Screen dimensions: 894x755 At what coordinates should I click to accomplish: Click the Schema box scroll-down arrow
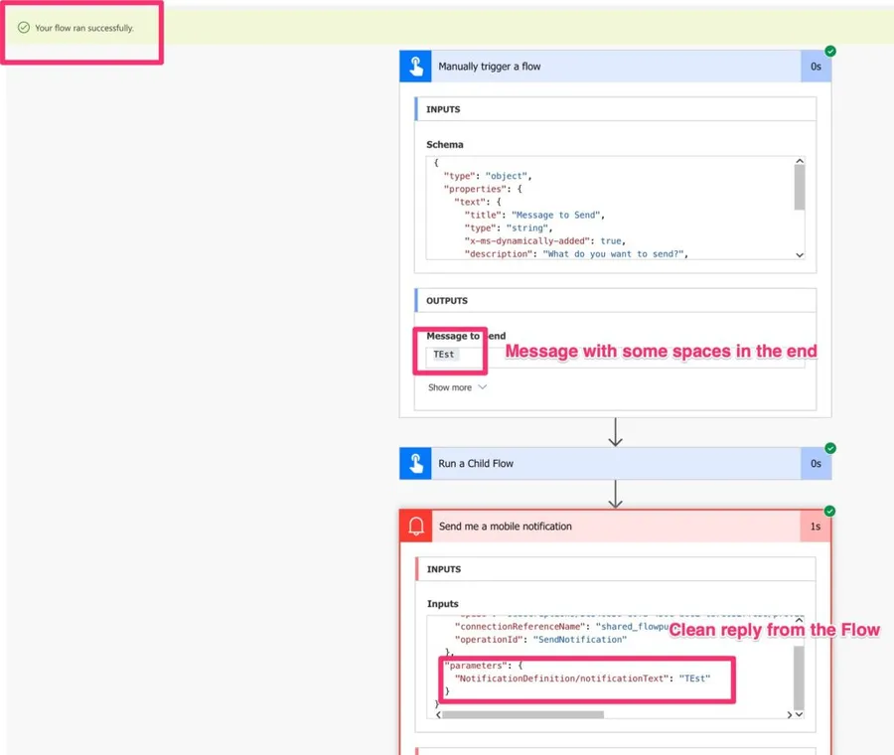click(800, 254)
